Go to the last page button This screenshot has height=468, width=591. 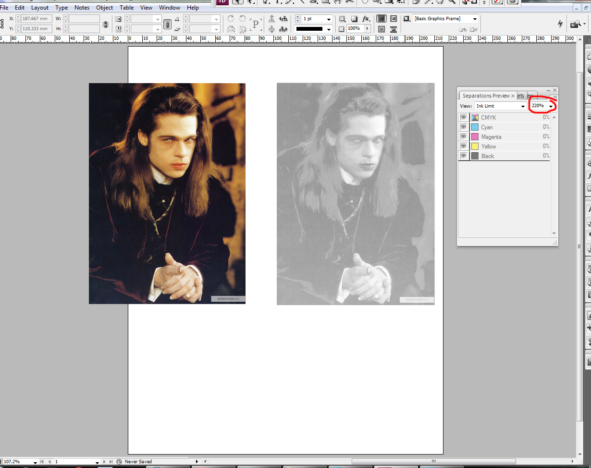(x=111, y=461)
